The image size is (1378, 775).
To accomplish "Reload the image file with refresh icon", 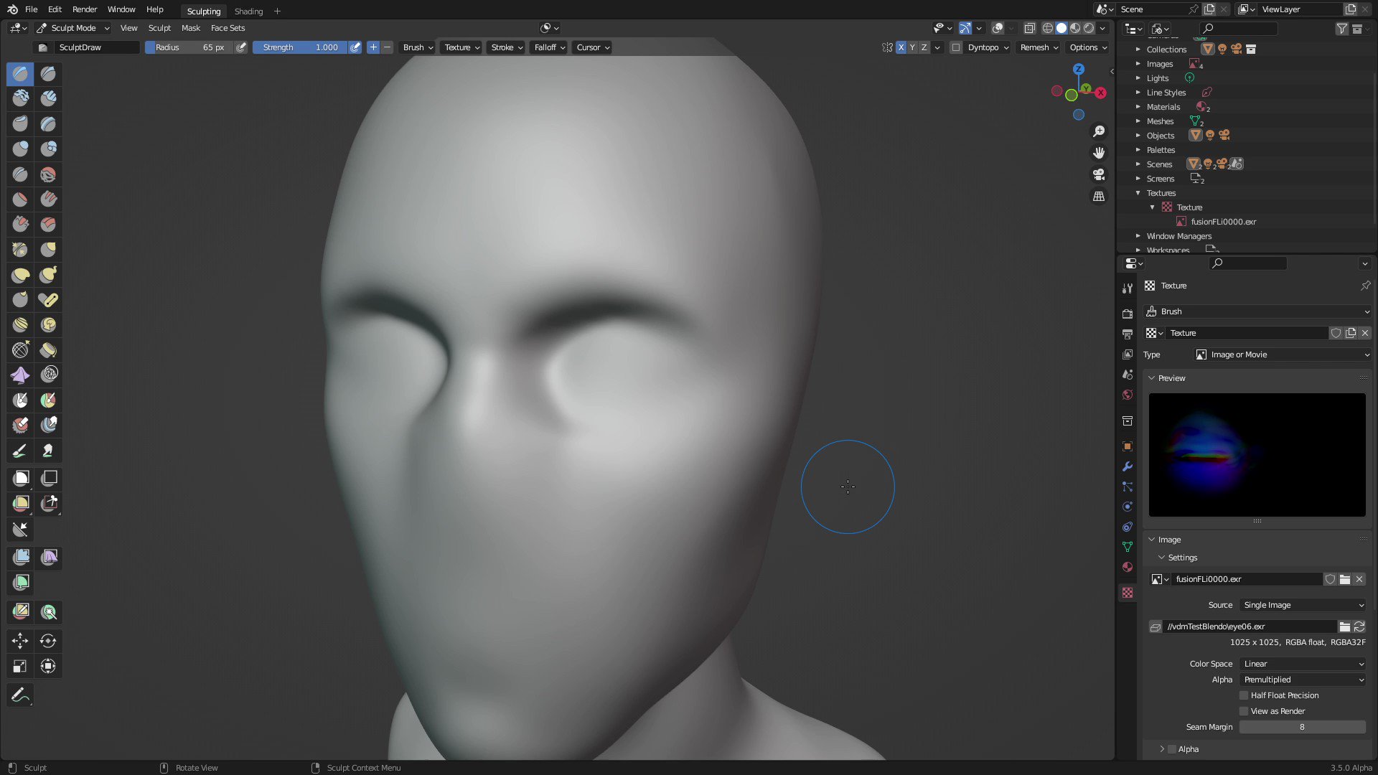I will click(1359, 626).
